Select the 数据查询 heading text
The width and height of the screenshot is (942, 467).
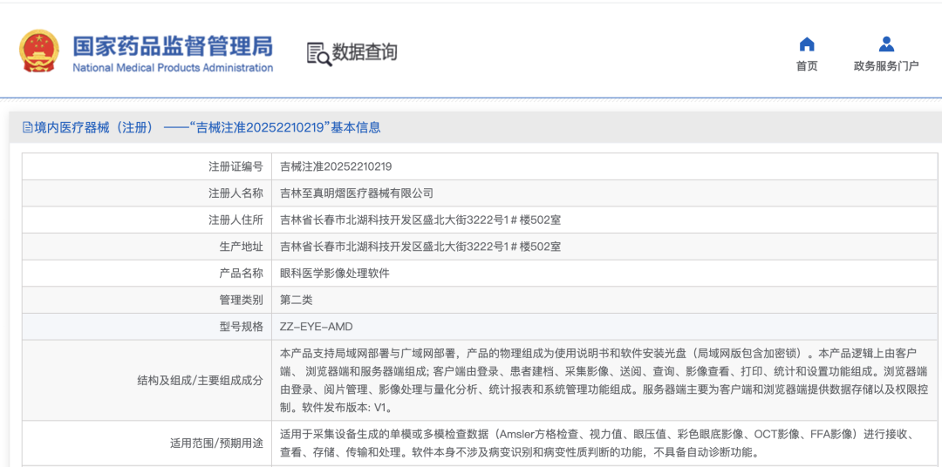[x=365, y=52]
